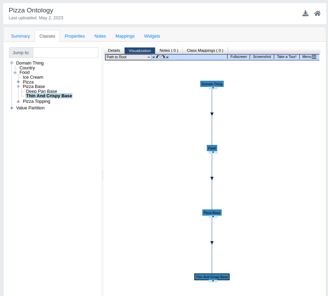Click the small arrow beside the undo icon
The image size is (328, 296).
click(153, 57)
